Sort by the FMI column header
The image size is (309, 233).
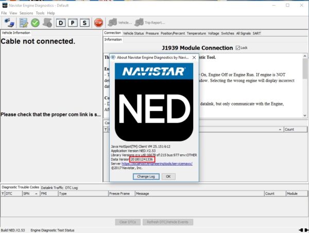tap(49, 193)
